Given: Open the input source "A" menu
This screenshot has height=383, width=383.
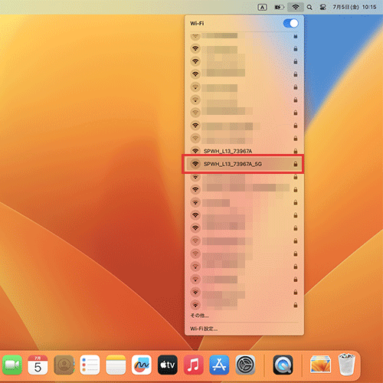Looking at the screenshot, I should point(262,8).
